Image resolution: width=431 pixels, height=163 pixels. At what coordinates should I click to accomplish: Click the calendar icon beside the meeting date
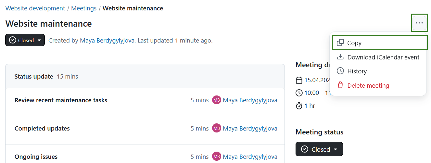point(299,80)
